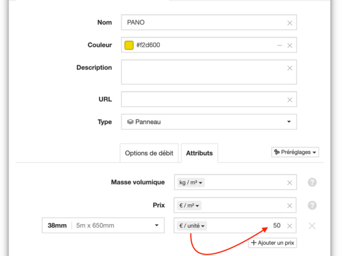This screenshot has width=342, height=256.
Task: Click the Prix help question mark icon
Action: click(312, 205)
